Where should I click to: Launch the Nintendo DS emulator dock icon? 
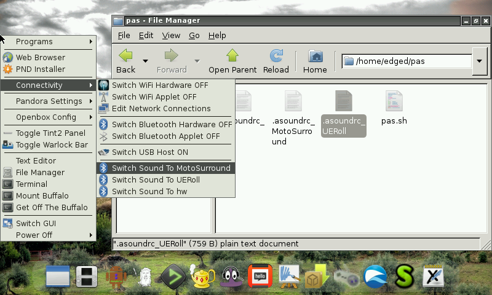tap(87, 277)
